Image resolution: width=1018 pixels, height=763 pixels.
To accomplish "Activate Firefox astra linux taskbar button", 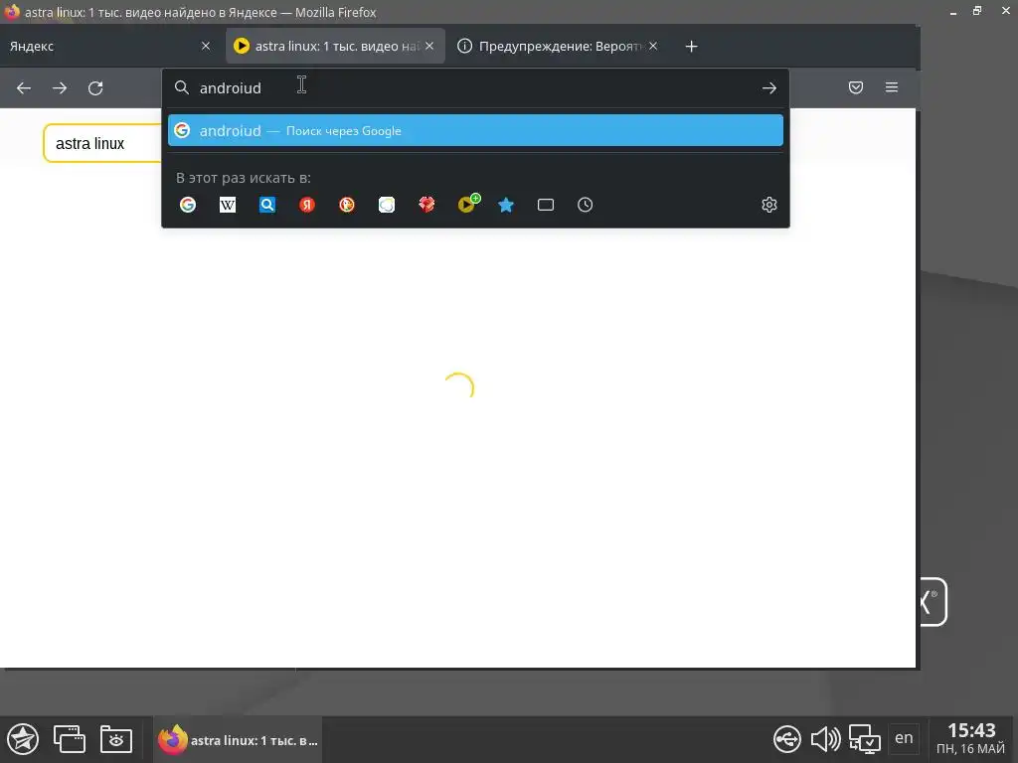I will click(x=238, y=740).
